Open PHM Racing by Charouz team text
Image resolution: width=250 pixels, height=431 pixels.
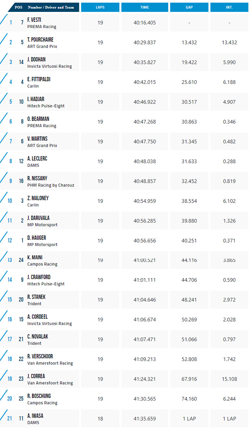[x=51, y=185]
